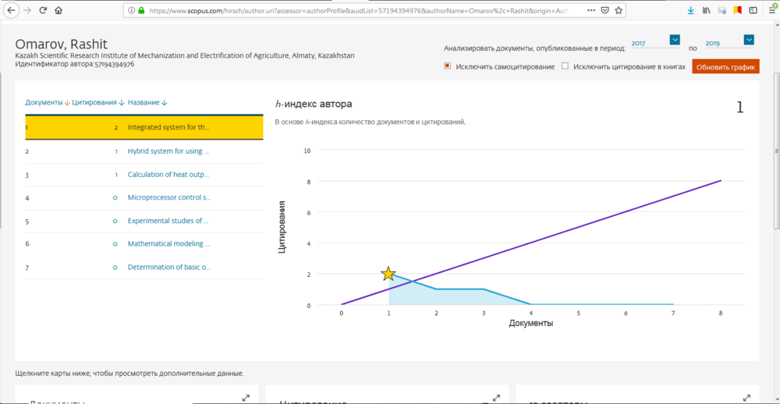The image size is (780, 404).
Task: Click the 'h-индекс автора' heading
Action: tap(314, 104)
